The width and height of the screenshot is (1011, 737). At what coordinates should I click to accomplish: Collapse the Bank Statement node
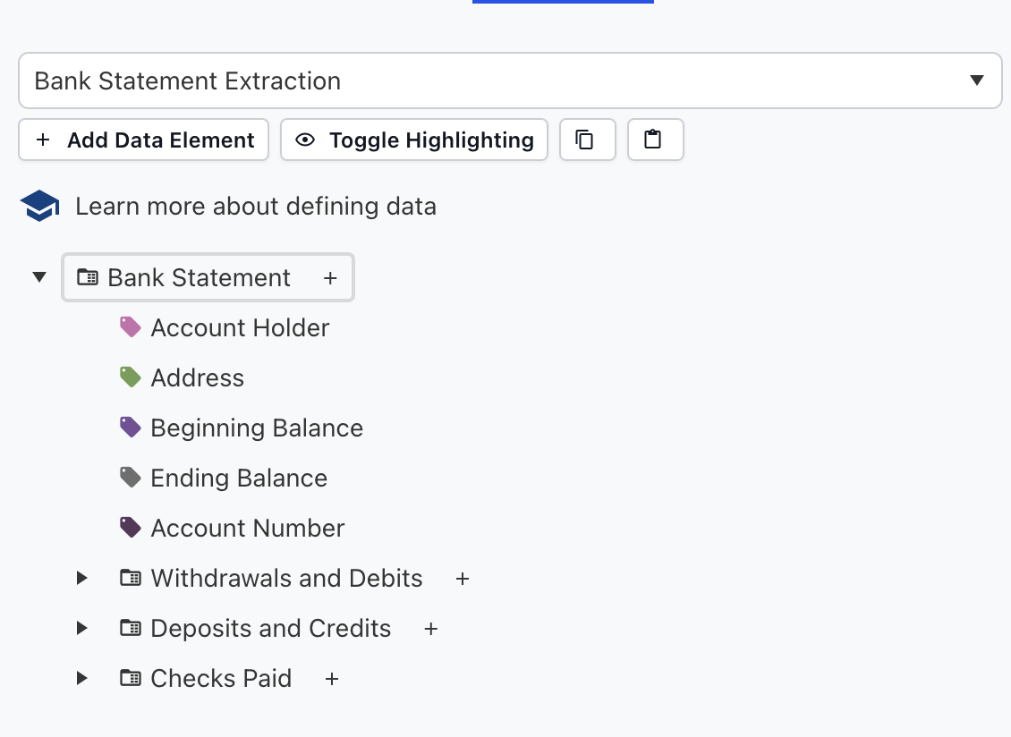coord(38,277)
